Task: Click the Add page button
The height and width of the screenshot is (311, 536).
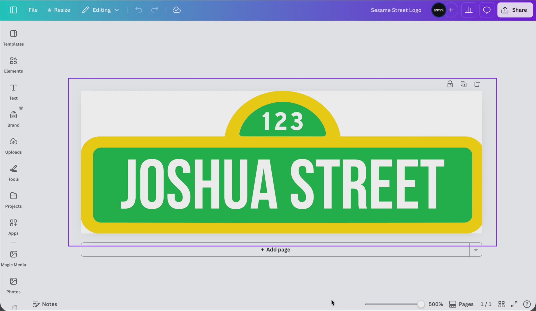Action: click(275, 250)
